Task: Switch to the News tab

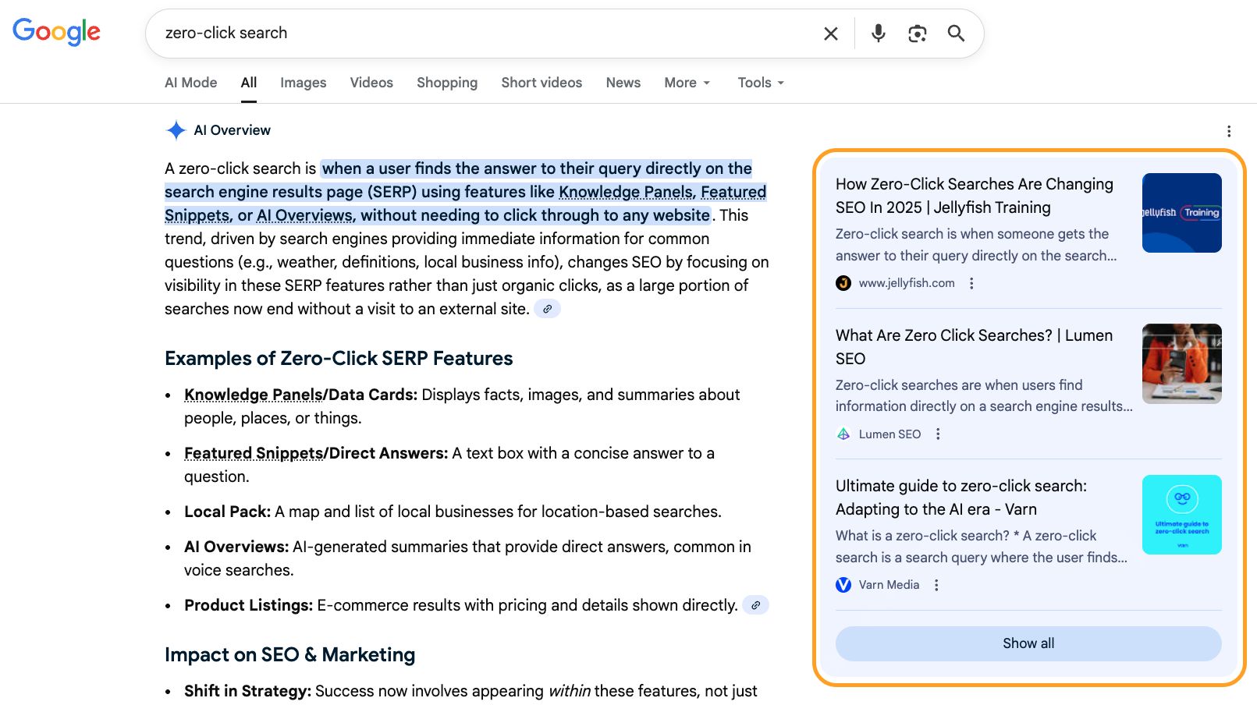Action: pyautogui.click(x=623, y=82)
